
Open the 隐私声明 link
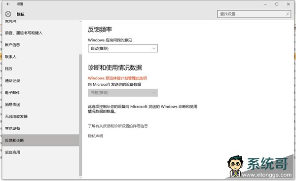click(x=95, y=136)
